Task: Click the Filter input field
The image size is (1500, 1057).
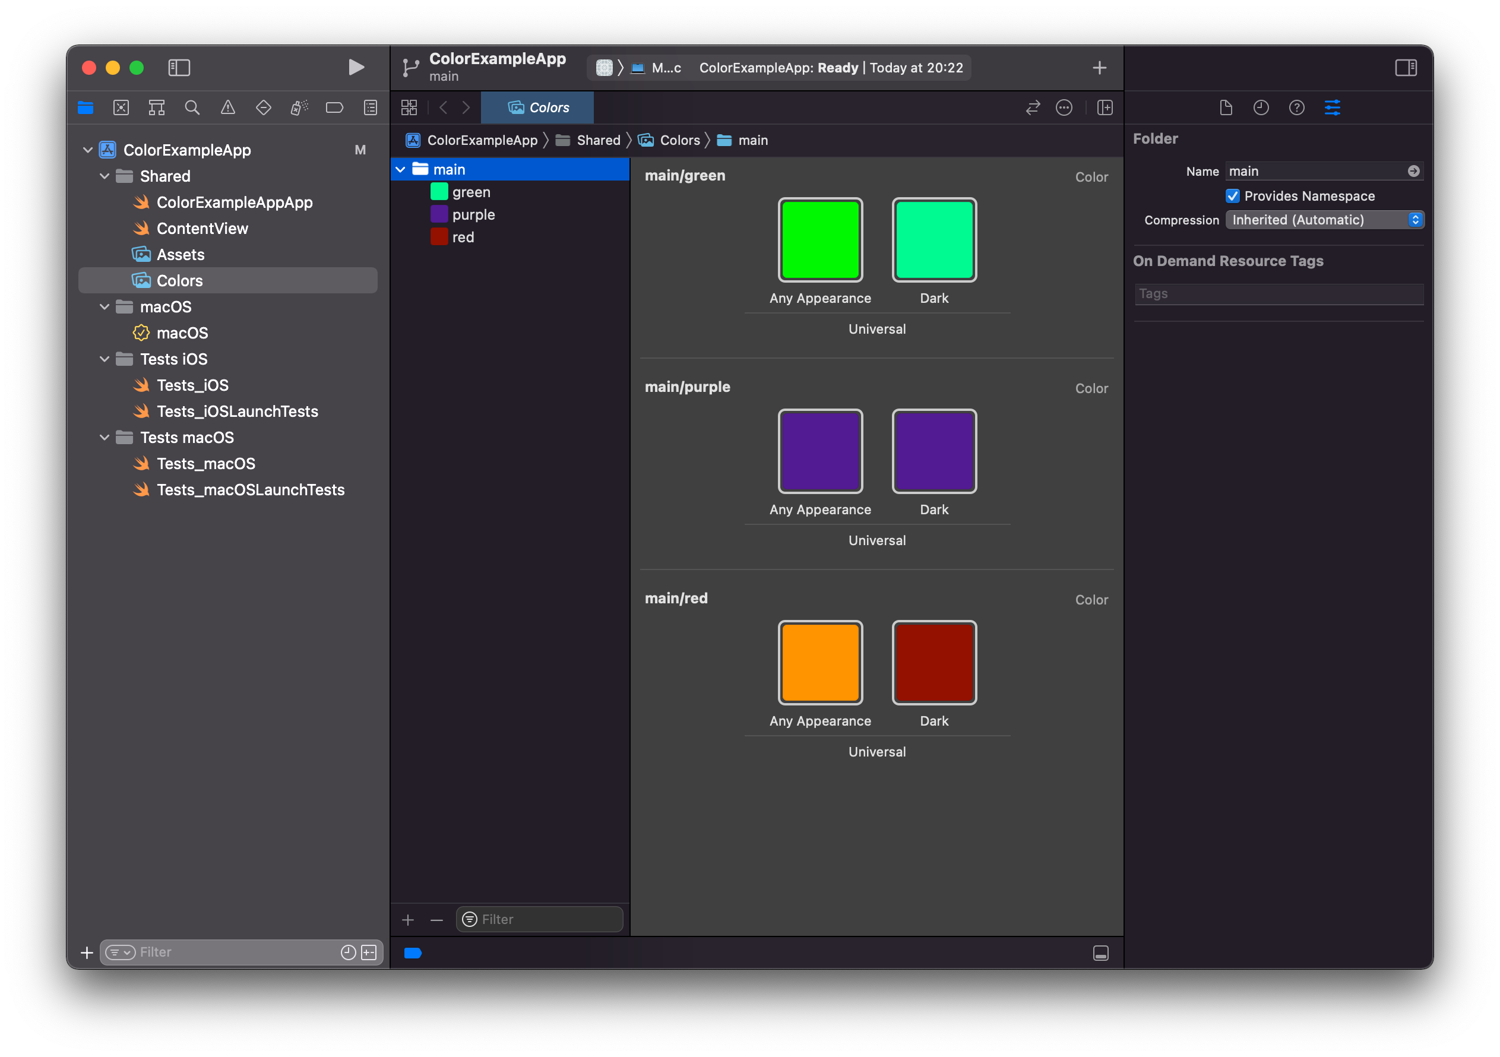Action: [x=543, y=919]
